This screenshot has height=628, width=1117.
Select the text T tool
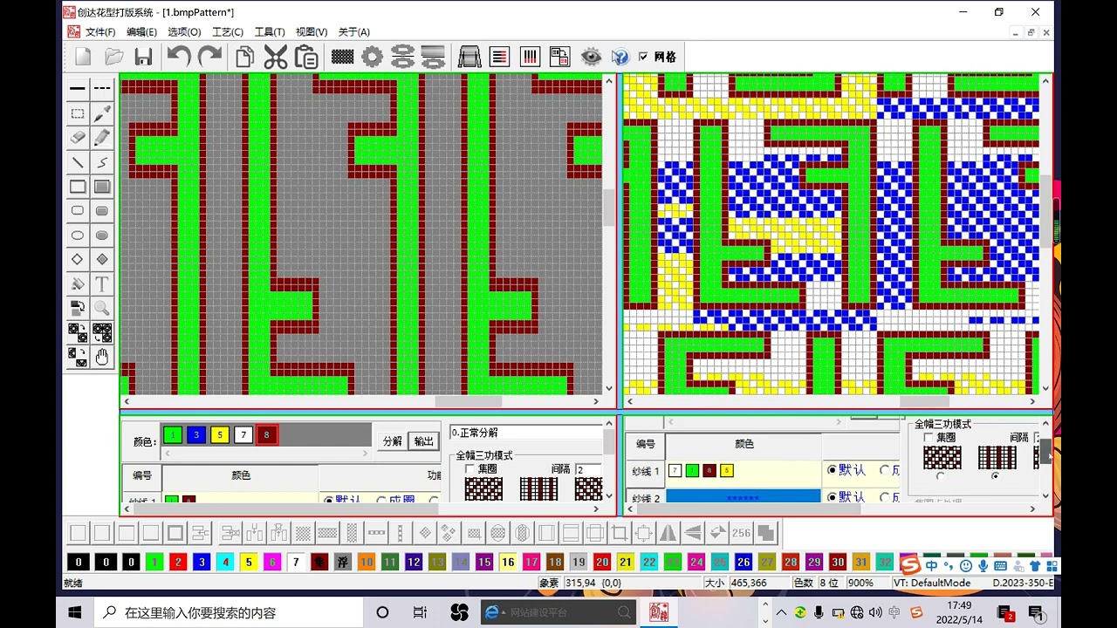point(102,284)
